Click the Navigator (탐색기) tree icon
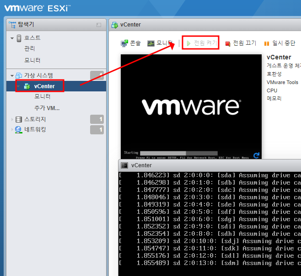301x276 pixels. click(x=12, y=25)
